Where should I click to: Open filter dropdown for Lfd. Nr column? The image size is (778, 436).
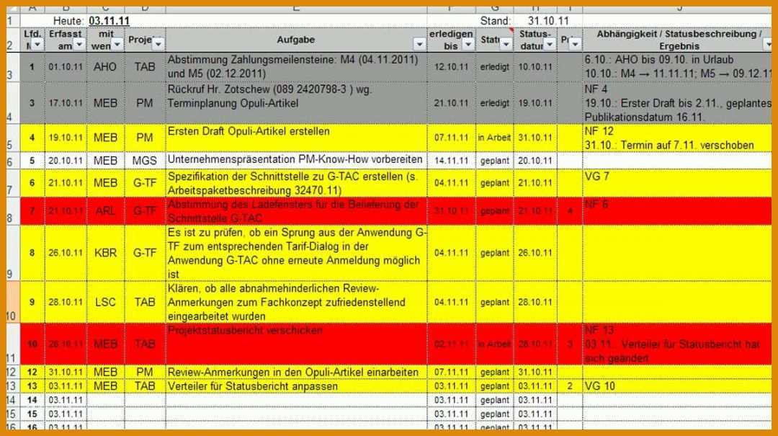(37, 45)
